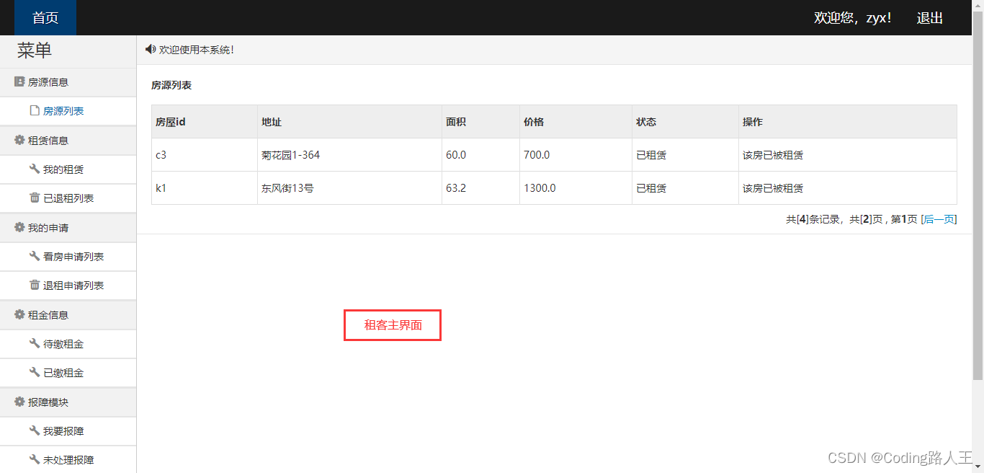
Task: Expand the 租赁信息 menu section
Action: pos(68,141)
